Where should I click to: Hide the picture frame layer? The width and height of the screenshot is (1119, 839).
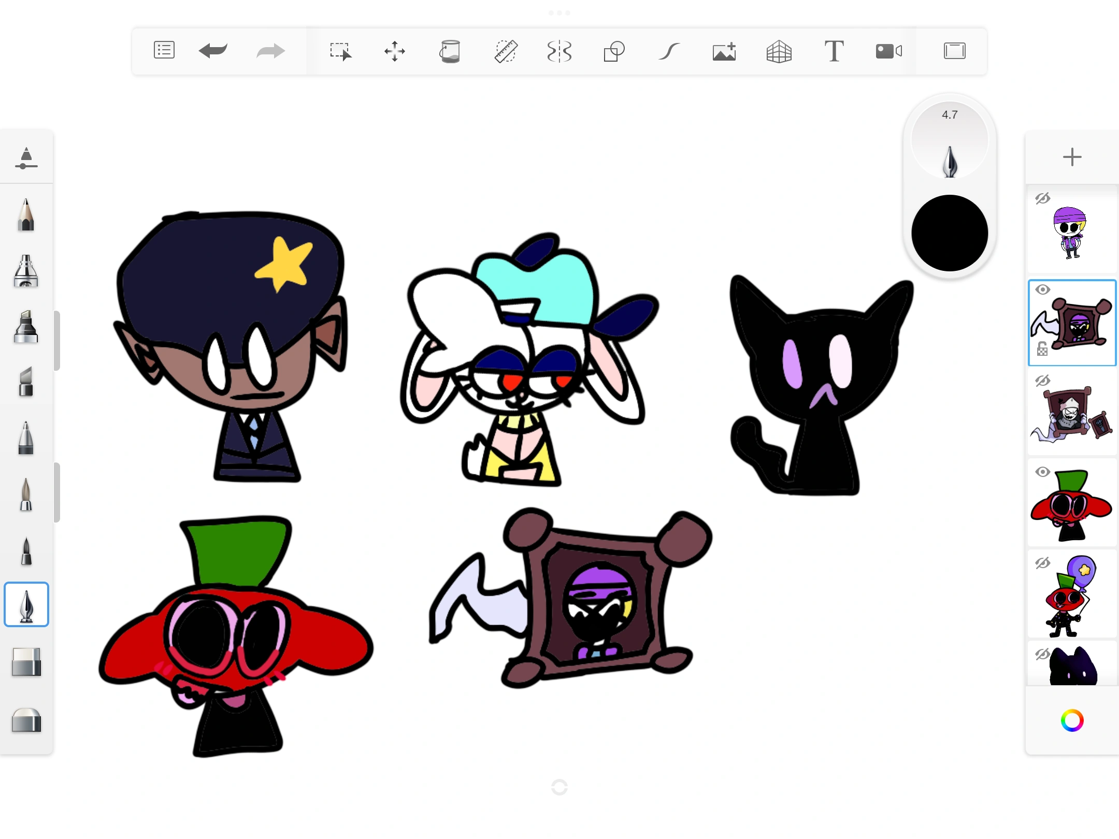point(1042,290)
